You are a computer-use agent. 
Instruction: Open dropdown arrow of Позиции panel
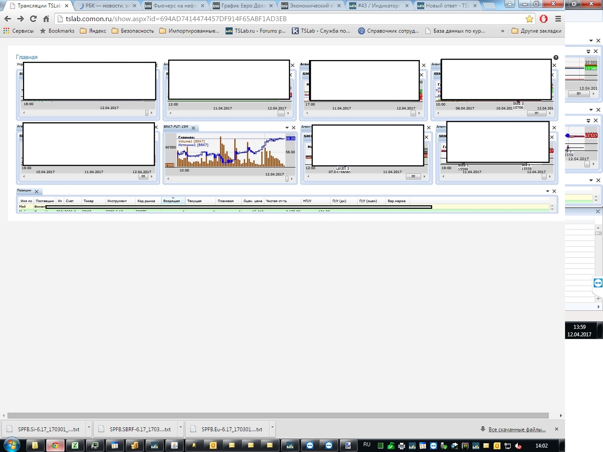click(x=548, y=191)
